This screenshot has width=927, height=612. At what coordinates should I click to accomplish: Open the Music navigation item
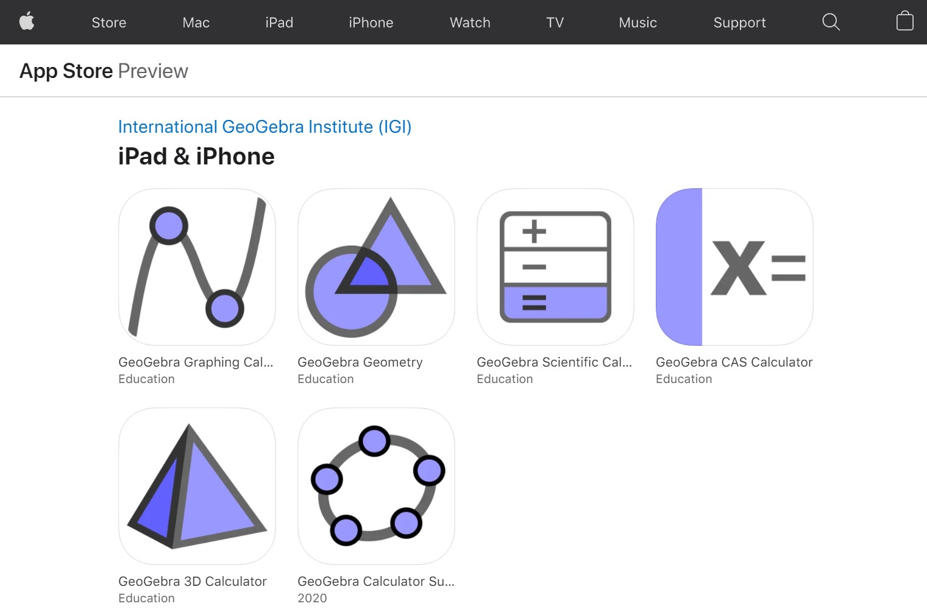pyautogui.click(x=638, y=23)
